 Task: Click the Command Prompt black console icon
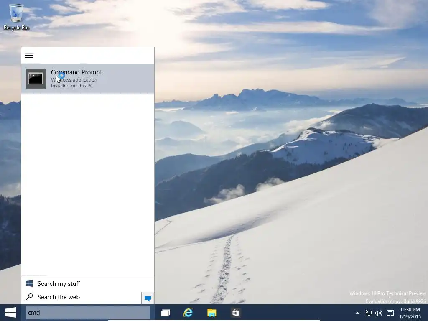click(36, 79)
